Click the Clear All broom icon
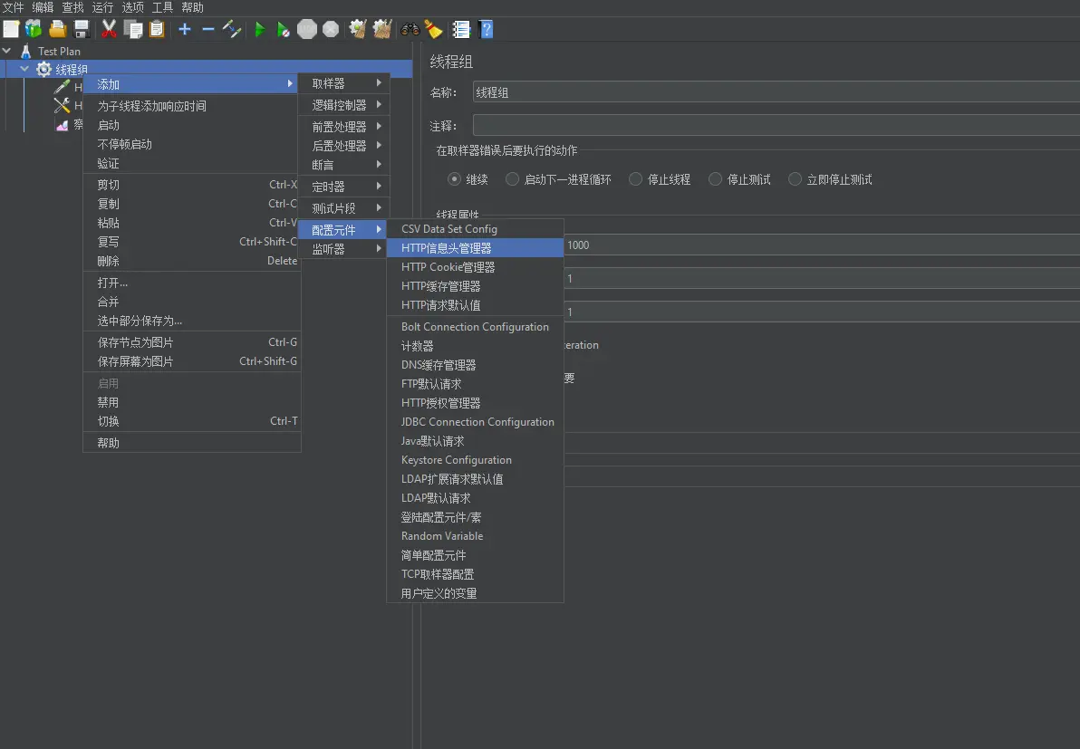The width and height of the screenshot is (1080, 749). pyautogui.click(x=381, y=30)
